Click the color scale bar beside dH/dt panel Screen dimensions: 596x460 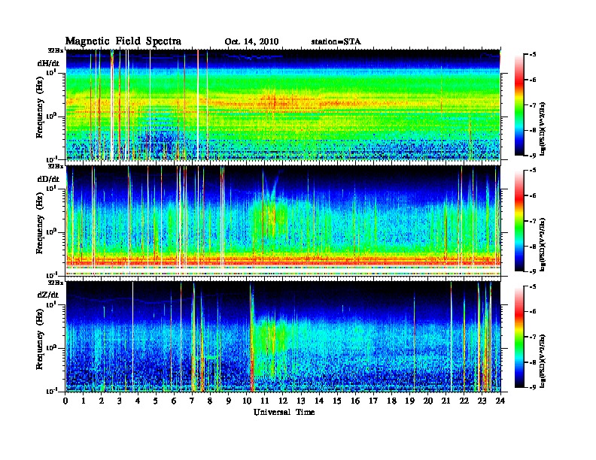point(519,105)
